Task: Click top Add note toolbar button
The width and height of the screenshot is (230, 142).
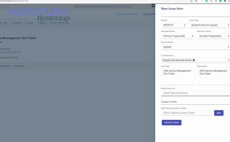Action: point(4,23)
